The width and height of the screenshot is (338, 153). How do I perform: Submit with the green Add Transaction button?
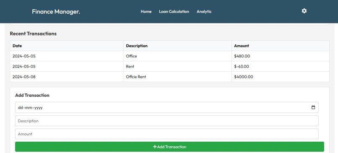[x=169, y=147]
